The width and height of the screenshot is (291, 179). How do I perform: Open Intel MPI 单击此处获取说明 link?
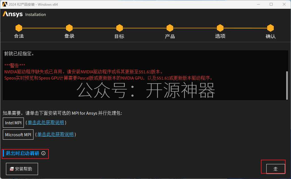click(46, 122)
